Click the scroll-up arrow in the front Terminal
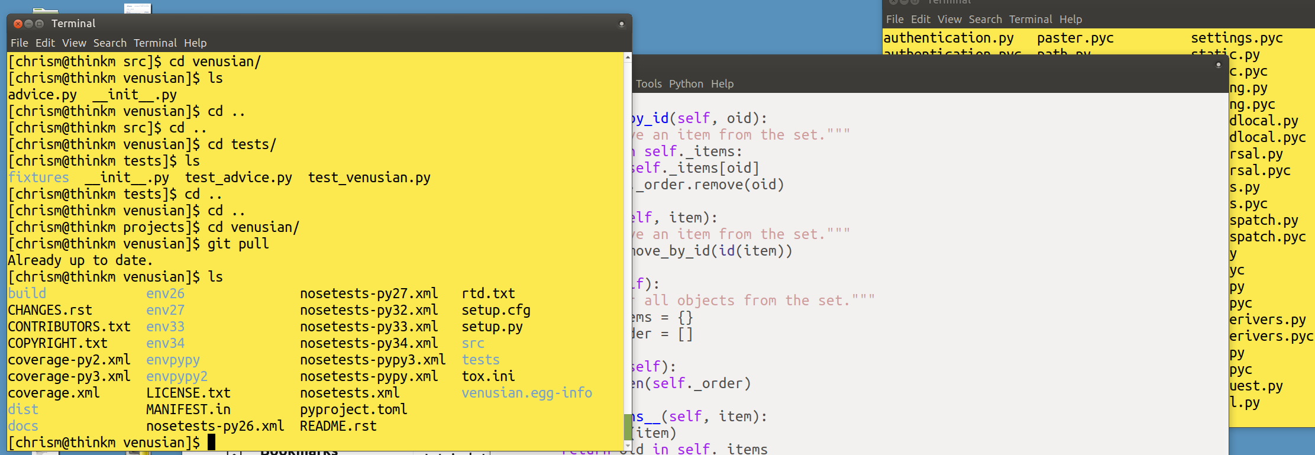 pyautogui.click(x=628, y=58)
